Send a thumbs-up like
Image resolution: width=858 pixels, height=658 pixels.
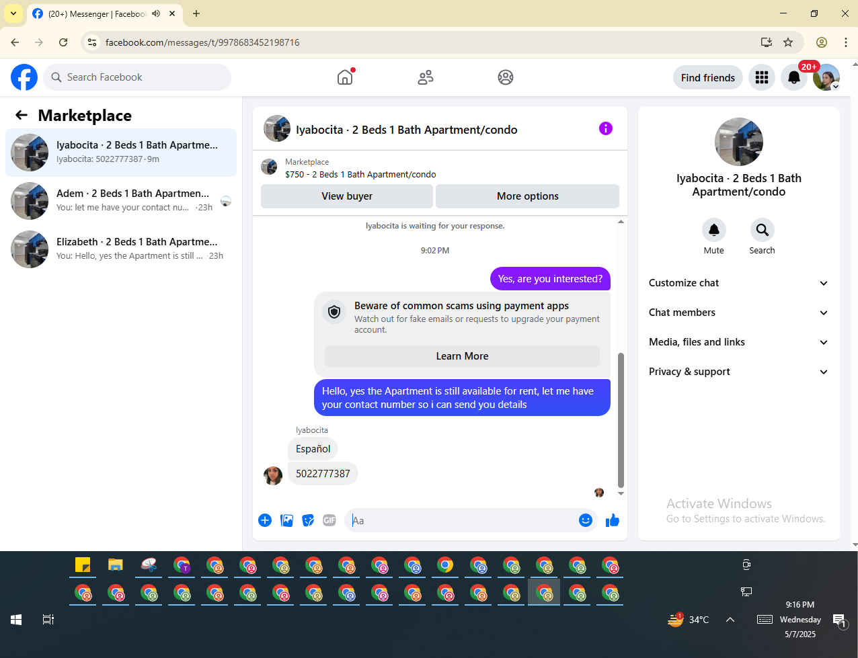pyautogui.click(x=612, y=520)
